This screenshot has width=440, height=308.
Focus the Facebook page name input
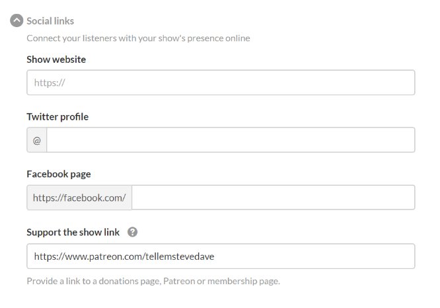[274, 198]
